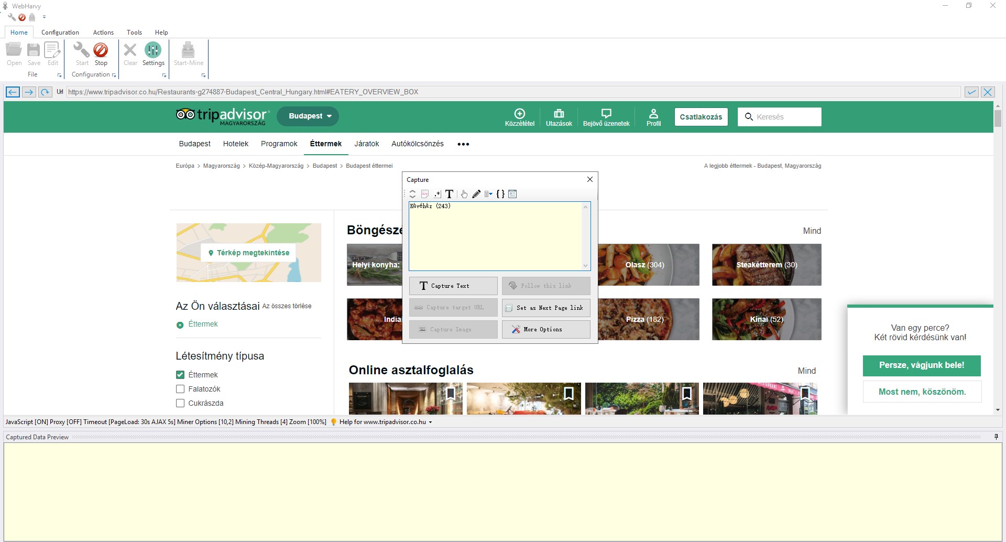Click the hand click icon in Capture toolbar
The image size is (1006, 542).
pyautogui.click(x=464, y=194)
